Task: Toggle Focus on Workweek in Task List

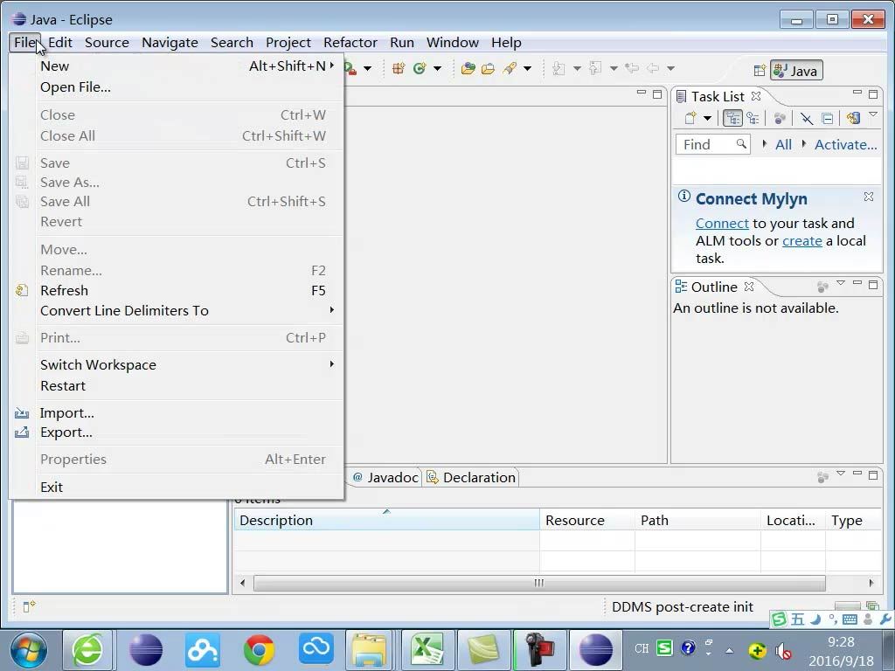Action: coord(780,118)
